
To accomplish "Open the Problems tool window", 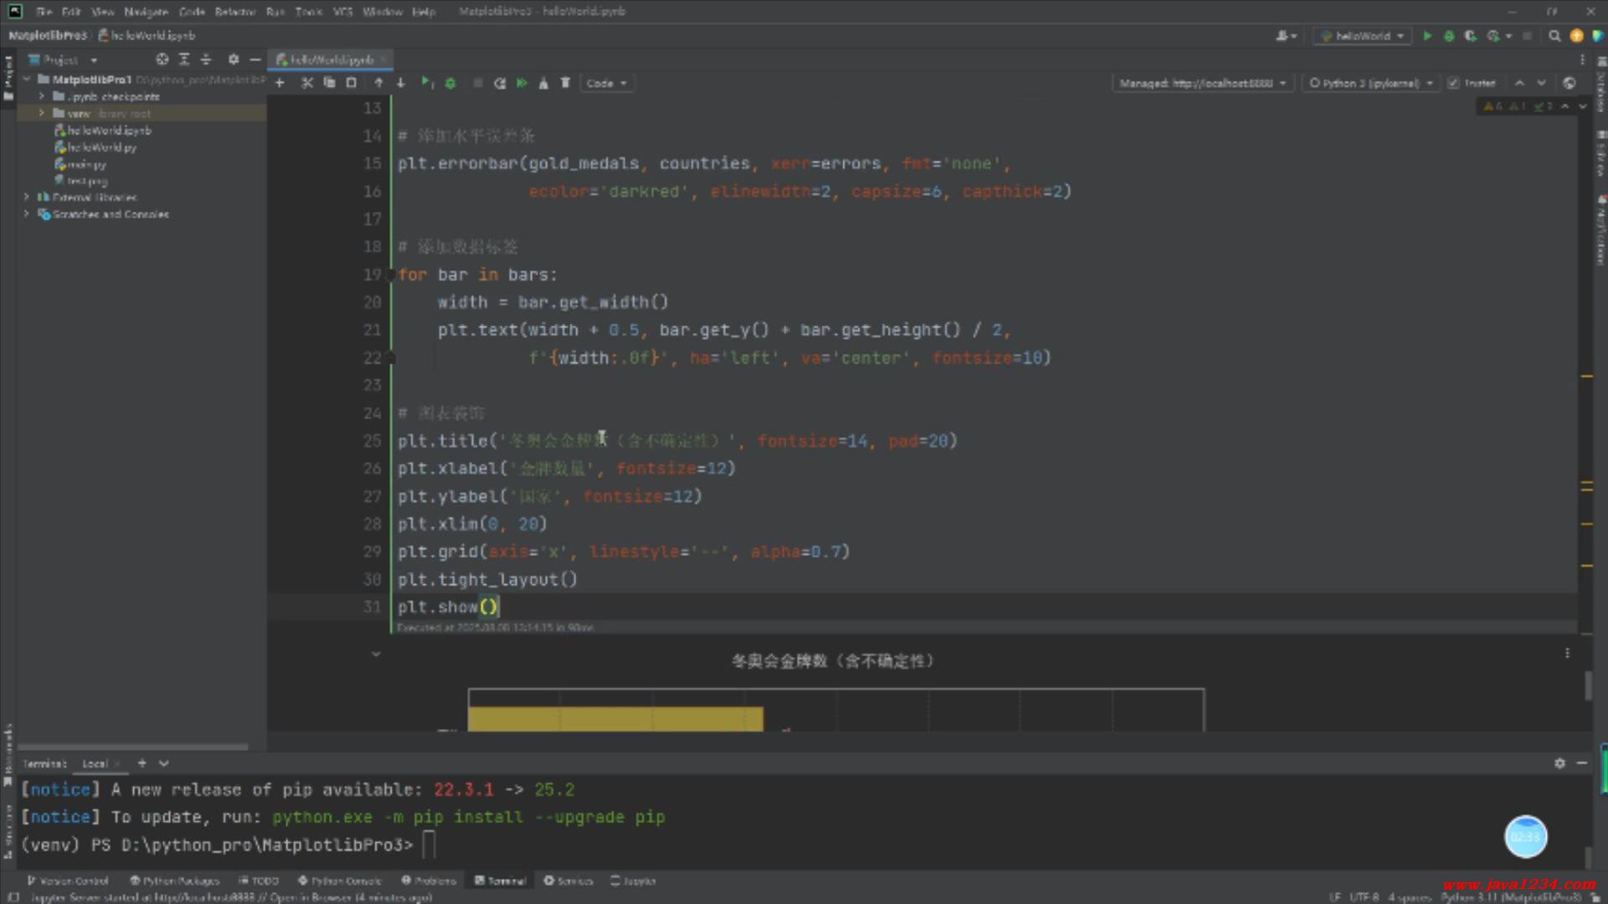I will pos(429,881).
